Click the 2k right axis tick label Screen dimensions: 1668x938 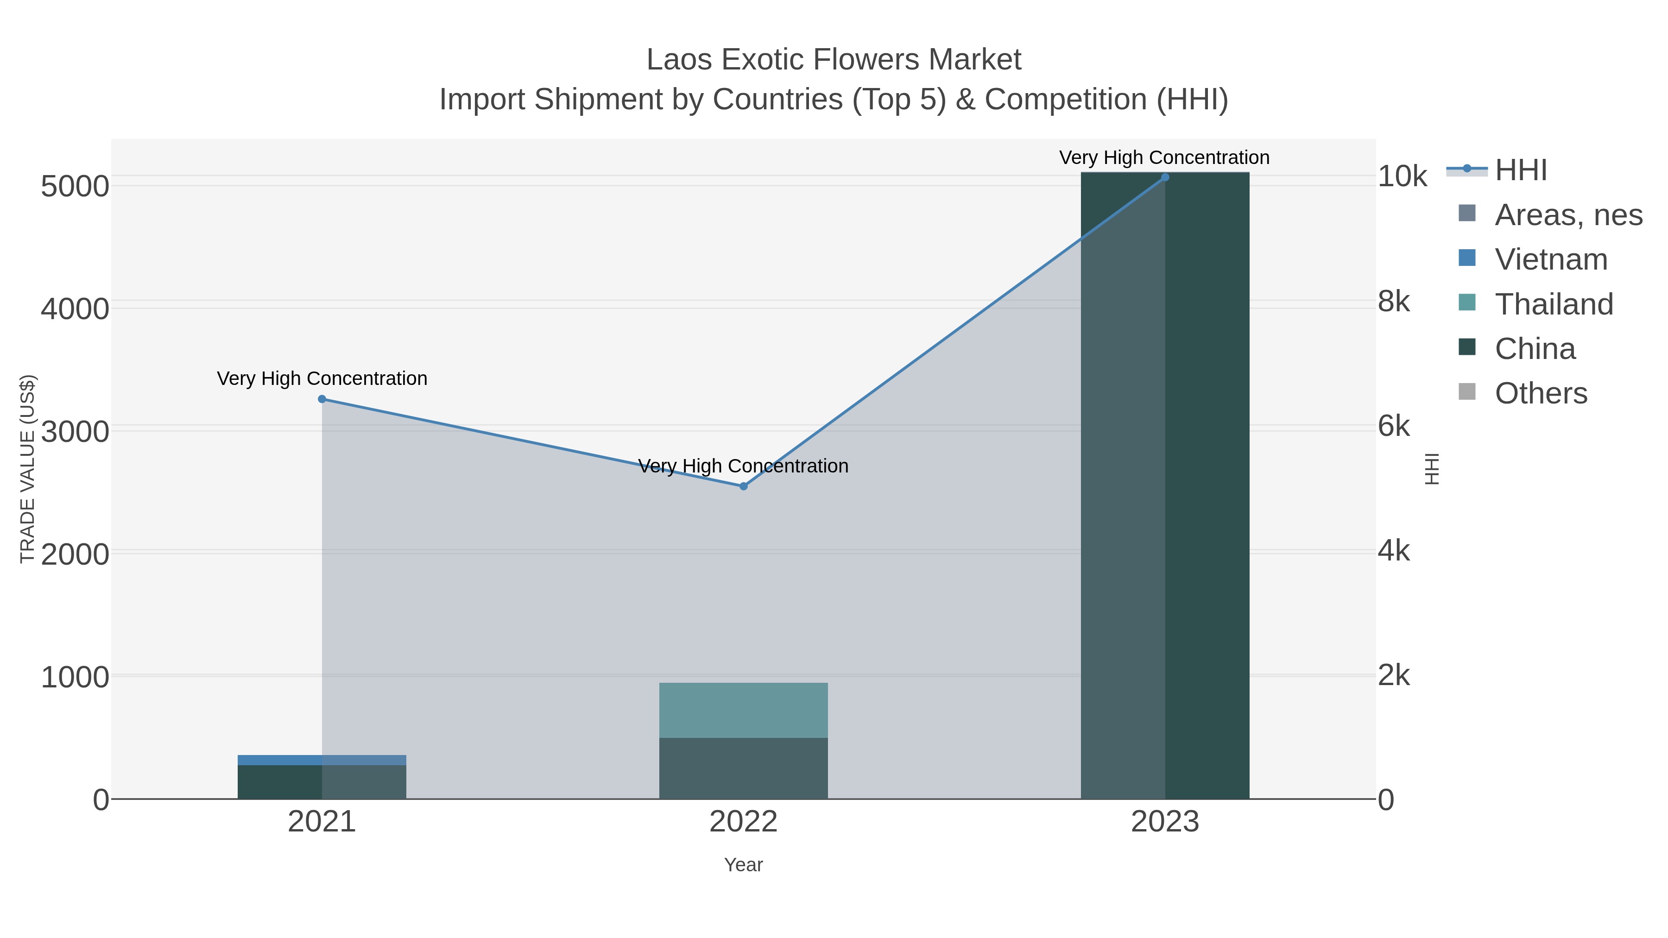coord(1394,675)
